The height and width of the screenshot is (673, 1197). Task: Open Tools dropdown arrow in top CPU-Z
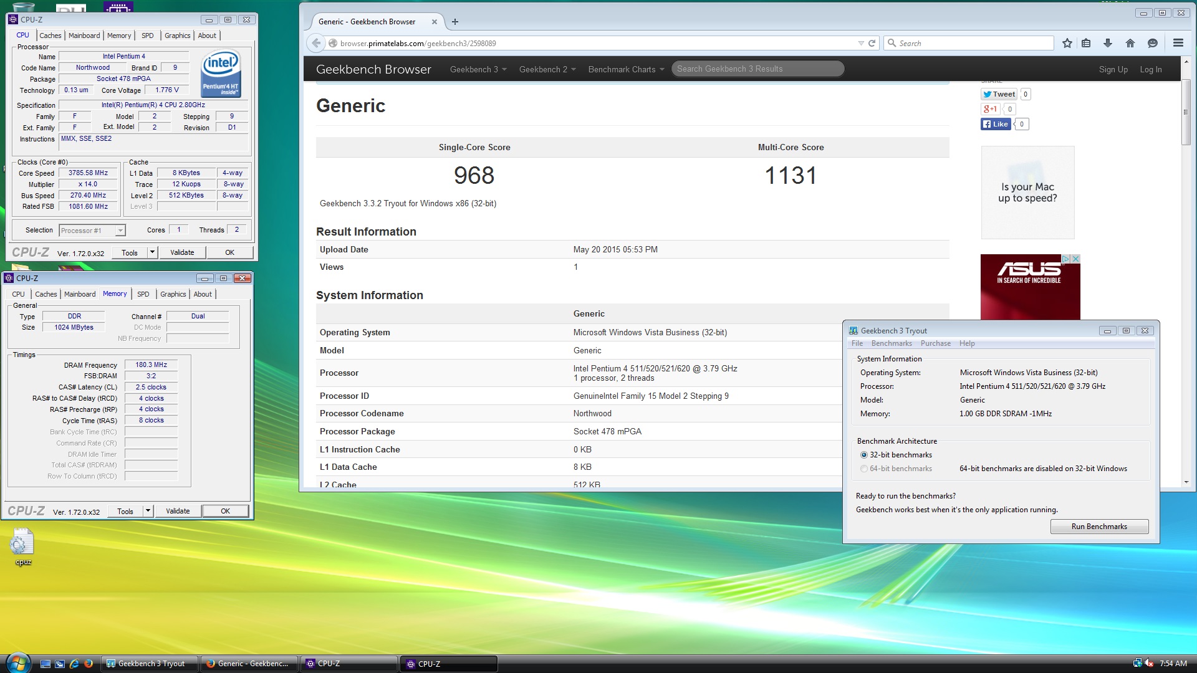pyautogui.click(x=152, y=252)
